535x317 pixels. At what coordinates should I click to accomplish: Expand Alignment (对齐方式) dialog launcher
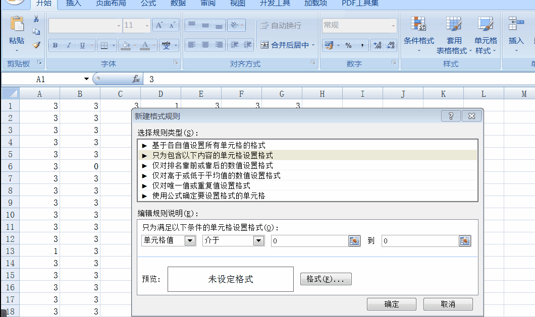coord(313,62)
